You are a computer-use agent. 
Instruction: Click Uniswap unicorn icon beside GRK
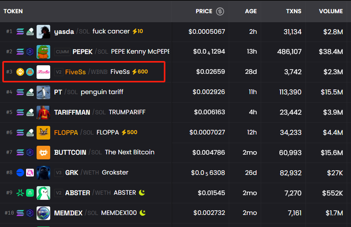pyautogui.click(x=30, y=173)
